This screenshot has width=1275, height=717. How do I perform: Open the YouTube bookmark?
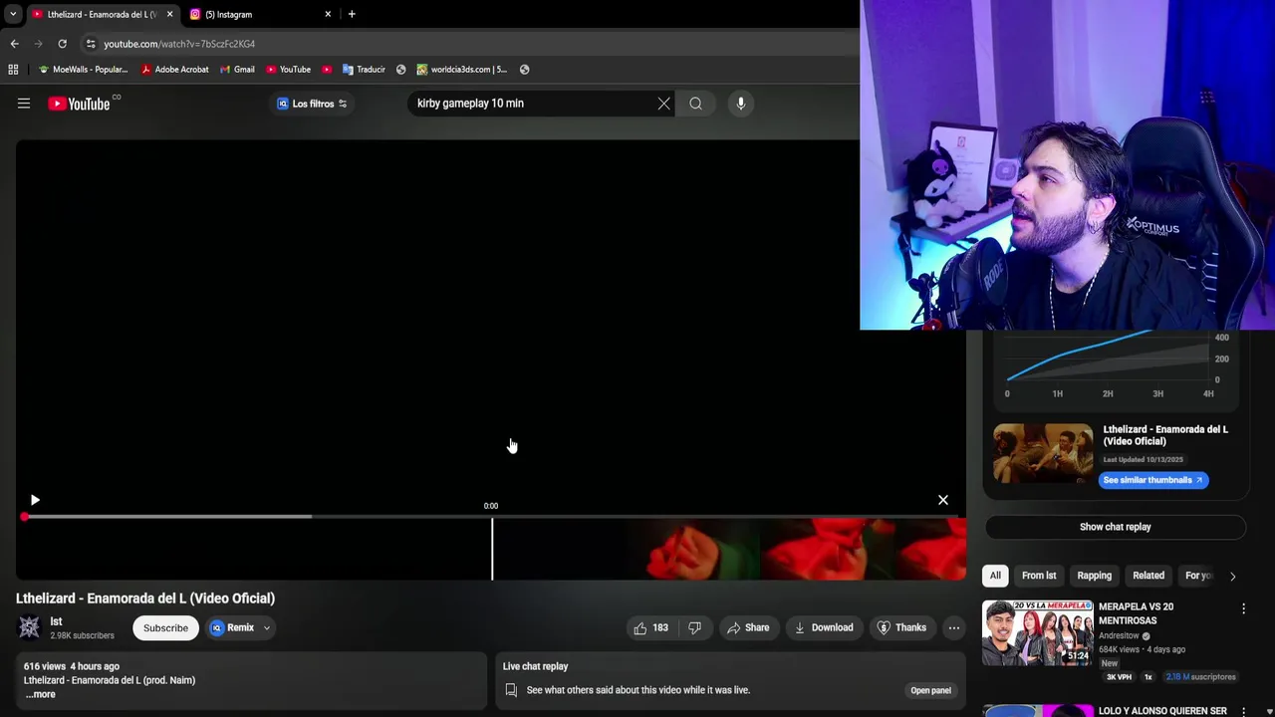pos(289,70)
